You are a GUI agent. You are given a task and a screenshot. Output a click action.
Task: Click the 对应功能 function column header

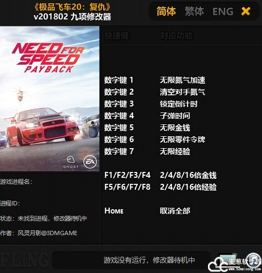click(177, 36)
